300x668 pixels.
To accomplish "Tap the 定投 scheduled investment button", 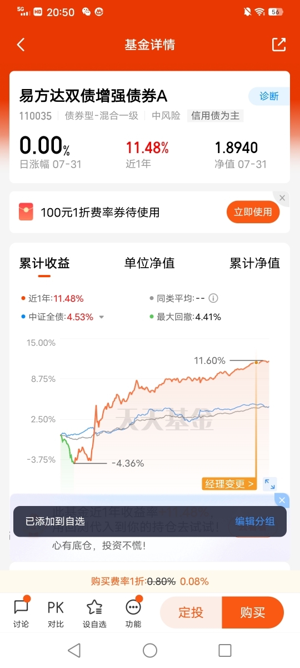I will click(191, 613).
